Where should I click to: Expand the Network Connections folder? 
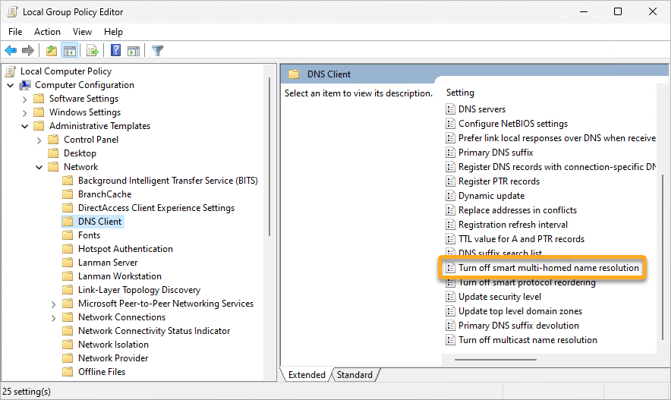click(x=54, y=317)
